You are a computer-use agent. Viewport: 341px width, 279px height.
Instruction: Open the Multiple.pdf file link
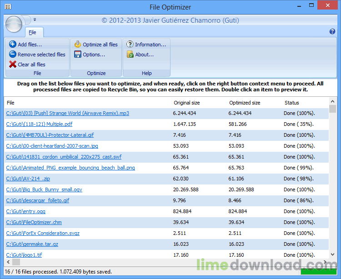39,124
